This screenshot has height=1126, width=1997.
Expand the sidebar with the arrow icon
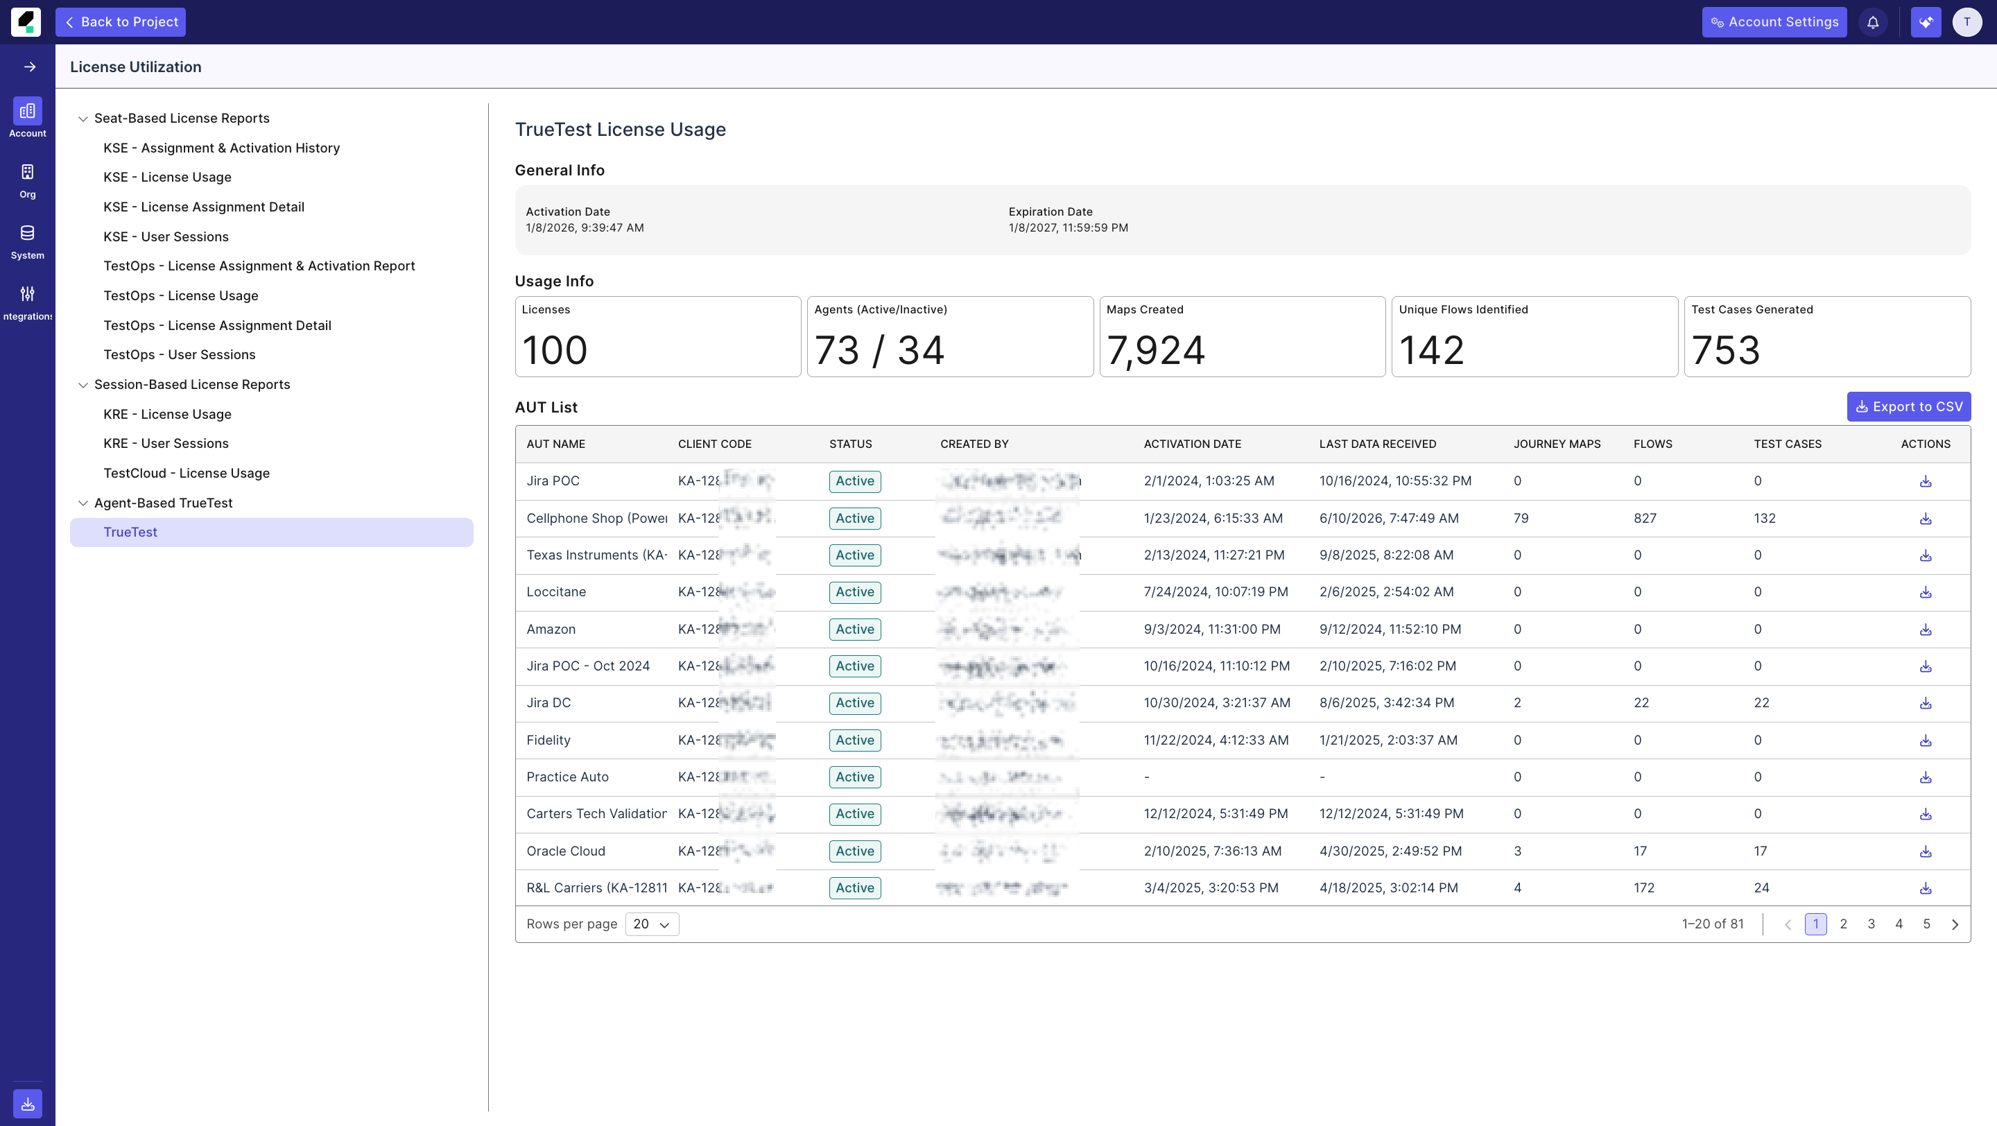tap(29, 67)
